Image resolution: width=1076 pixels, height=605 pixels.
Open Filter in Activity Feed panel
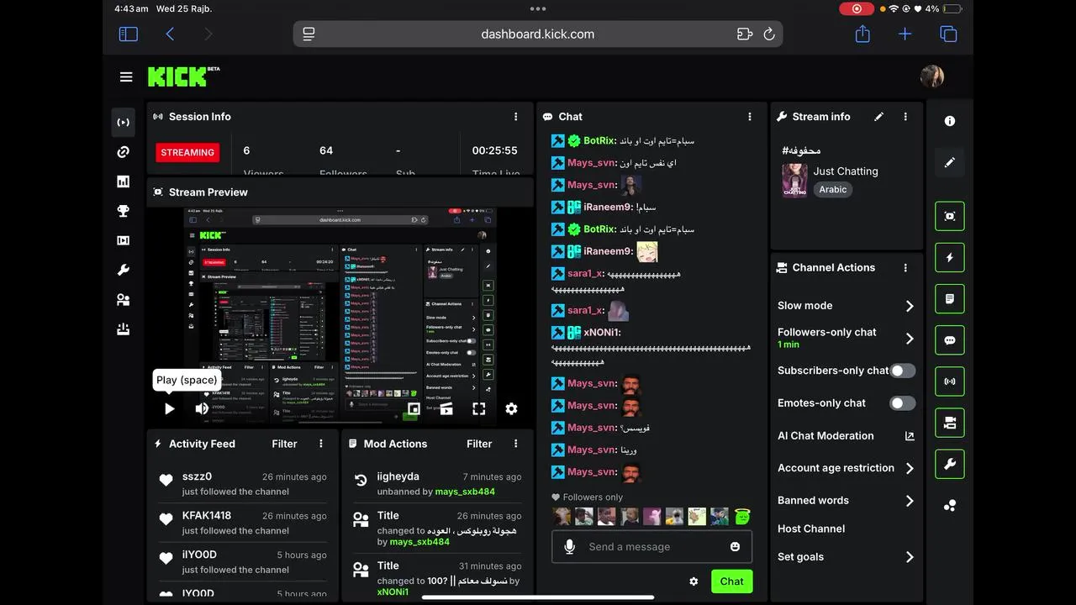click(x=284, y=444)
